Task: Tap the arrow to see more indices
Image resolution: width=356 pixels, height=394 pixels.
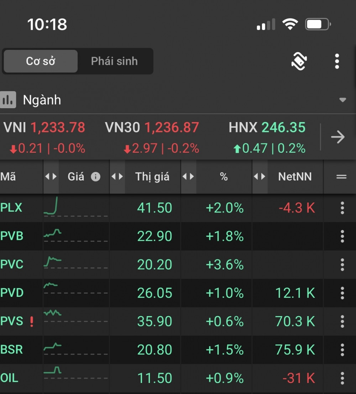Action: [337, 137]
